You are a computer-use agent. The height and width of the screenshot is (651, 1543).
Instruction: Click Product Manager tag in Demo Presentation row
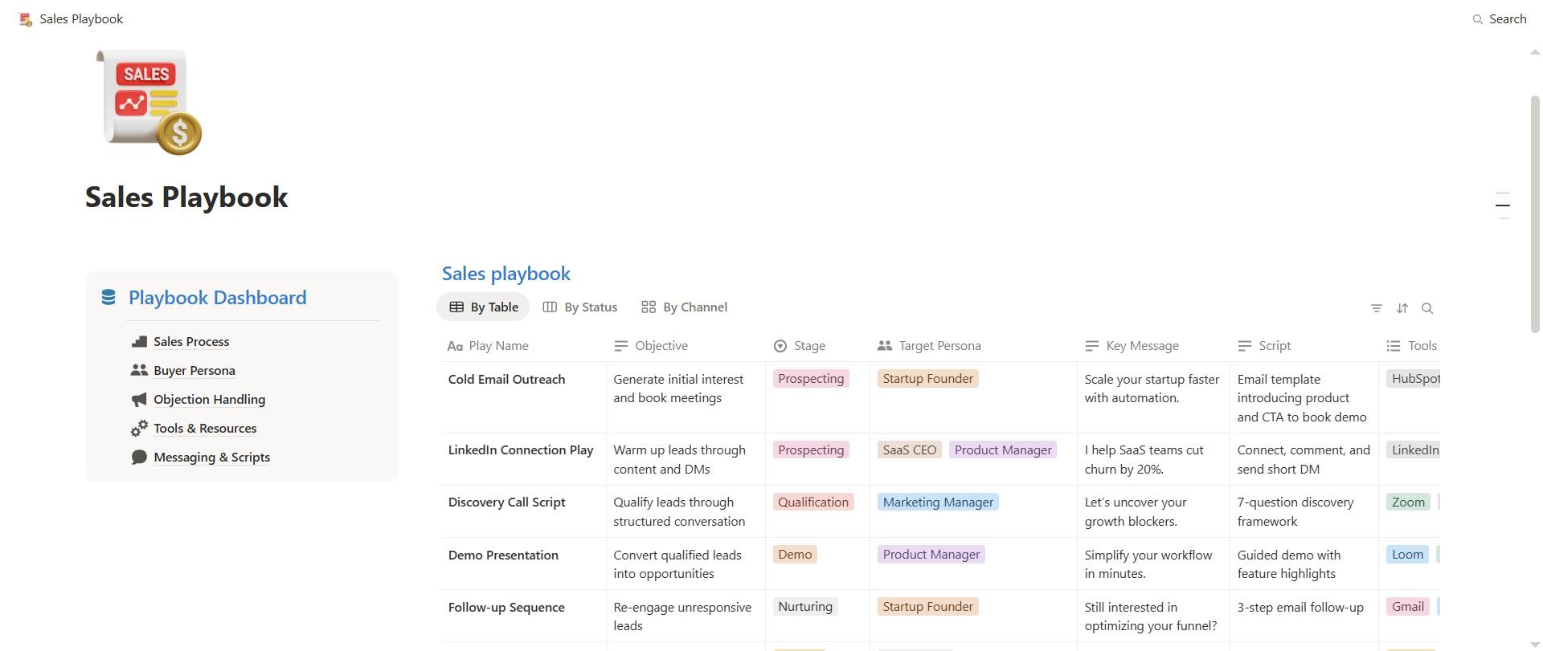[931, 555]
